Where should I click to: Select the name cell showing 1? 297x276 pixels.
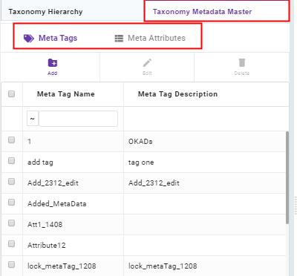[x=73, y=142]
